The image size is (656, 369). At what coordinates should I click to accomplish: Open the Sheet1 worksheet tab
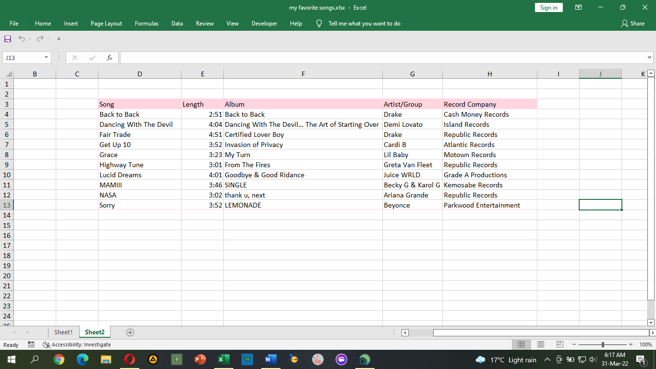(63, 332)
